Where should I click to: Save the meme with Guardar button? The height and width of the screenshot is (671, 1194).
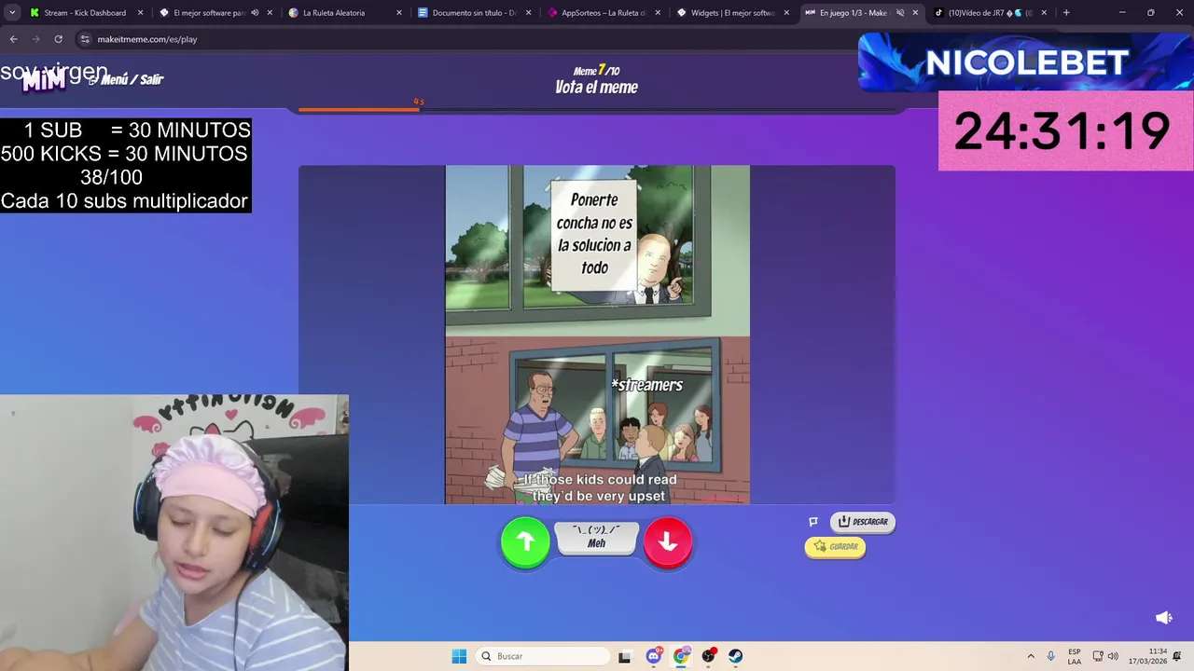click(x=836, y=547)
